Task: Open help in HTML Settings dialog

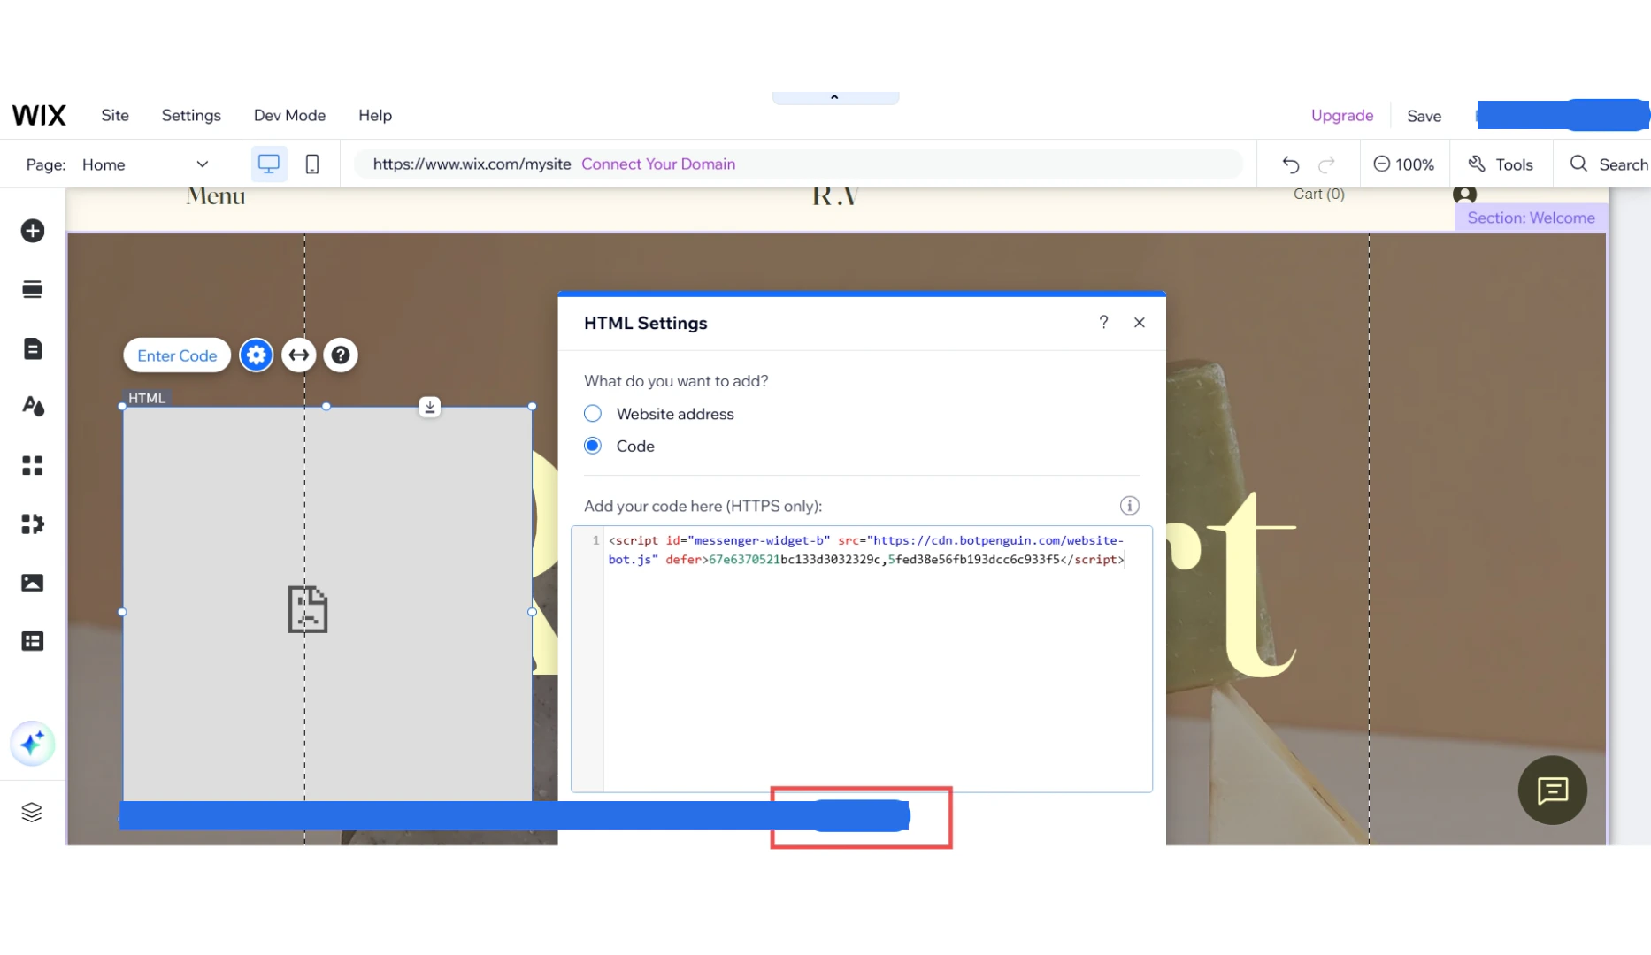Action: [1103, 322]
